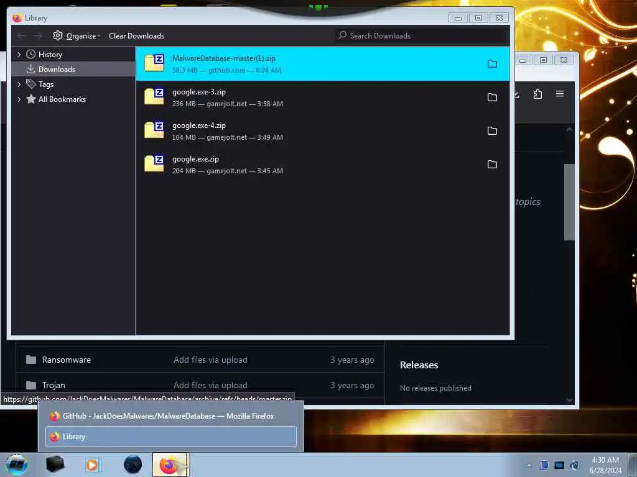Click the zip icon beside google.exe-4.zip
Image resolution: width=637 pixels, height=477 pixels.
coord(154,130)
